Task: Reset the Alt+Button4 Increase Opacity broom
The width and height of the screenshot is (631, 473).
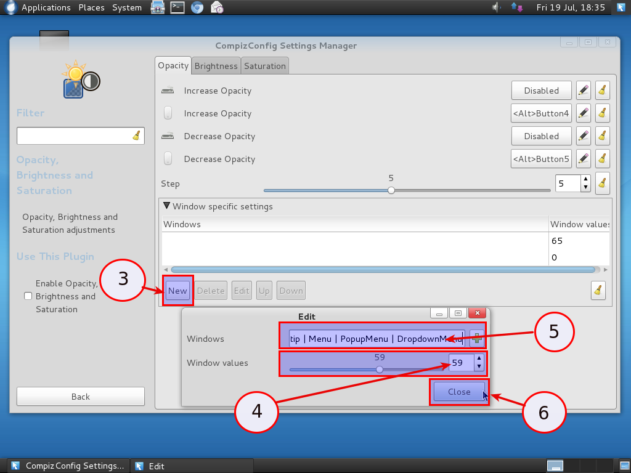Action: point(602,113)
